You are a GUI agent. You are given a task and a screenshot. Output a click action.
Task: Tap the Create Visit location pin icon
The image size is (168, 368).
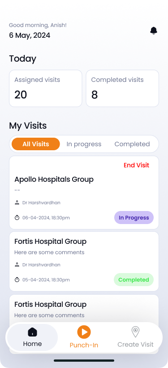tap(135, 332)
